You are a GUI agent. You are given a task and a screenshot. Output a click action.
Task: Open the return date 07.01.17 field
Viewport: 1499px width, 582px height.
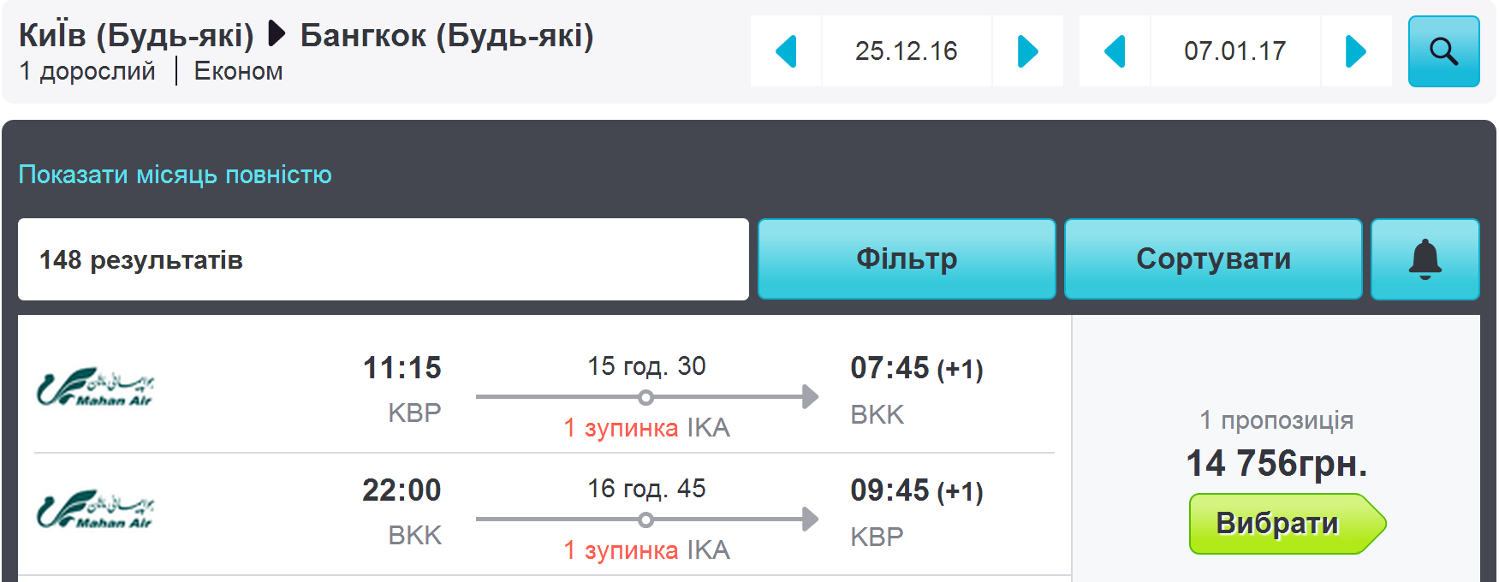1235,51
